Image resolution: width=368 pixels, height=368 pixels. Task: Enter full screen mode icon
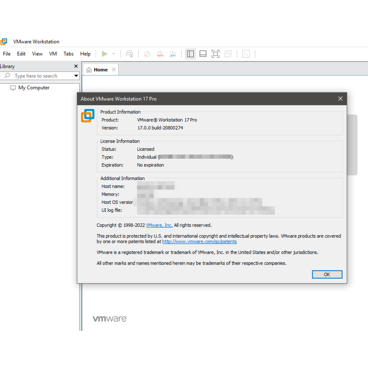(x=216, y=54)
